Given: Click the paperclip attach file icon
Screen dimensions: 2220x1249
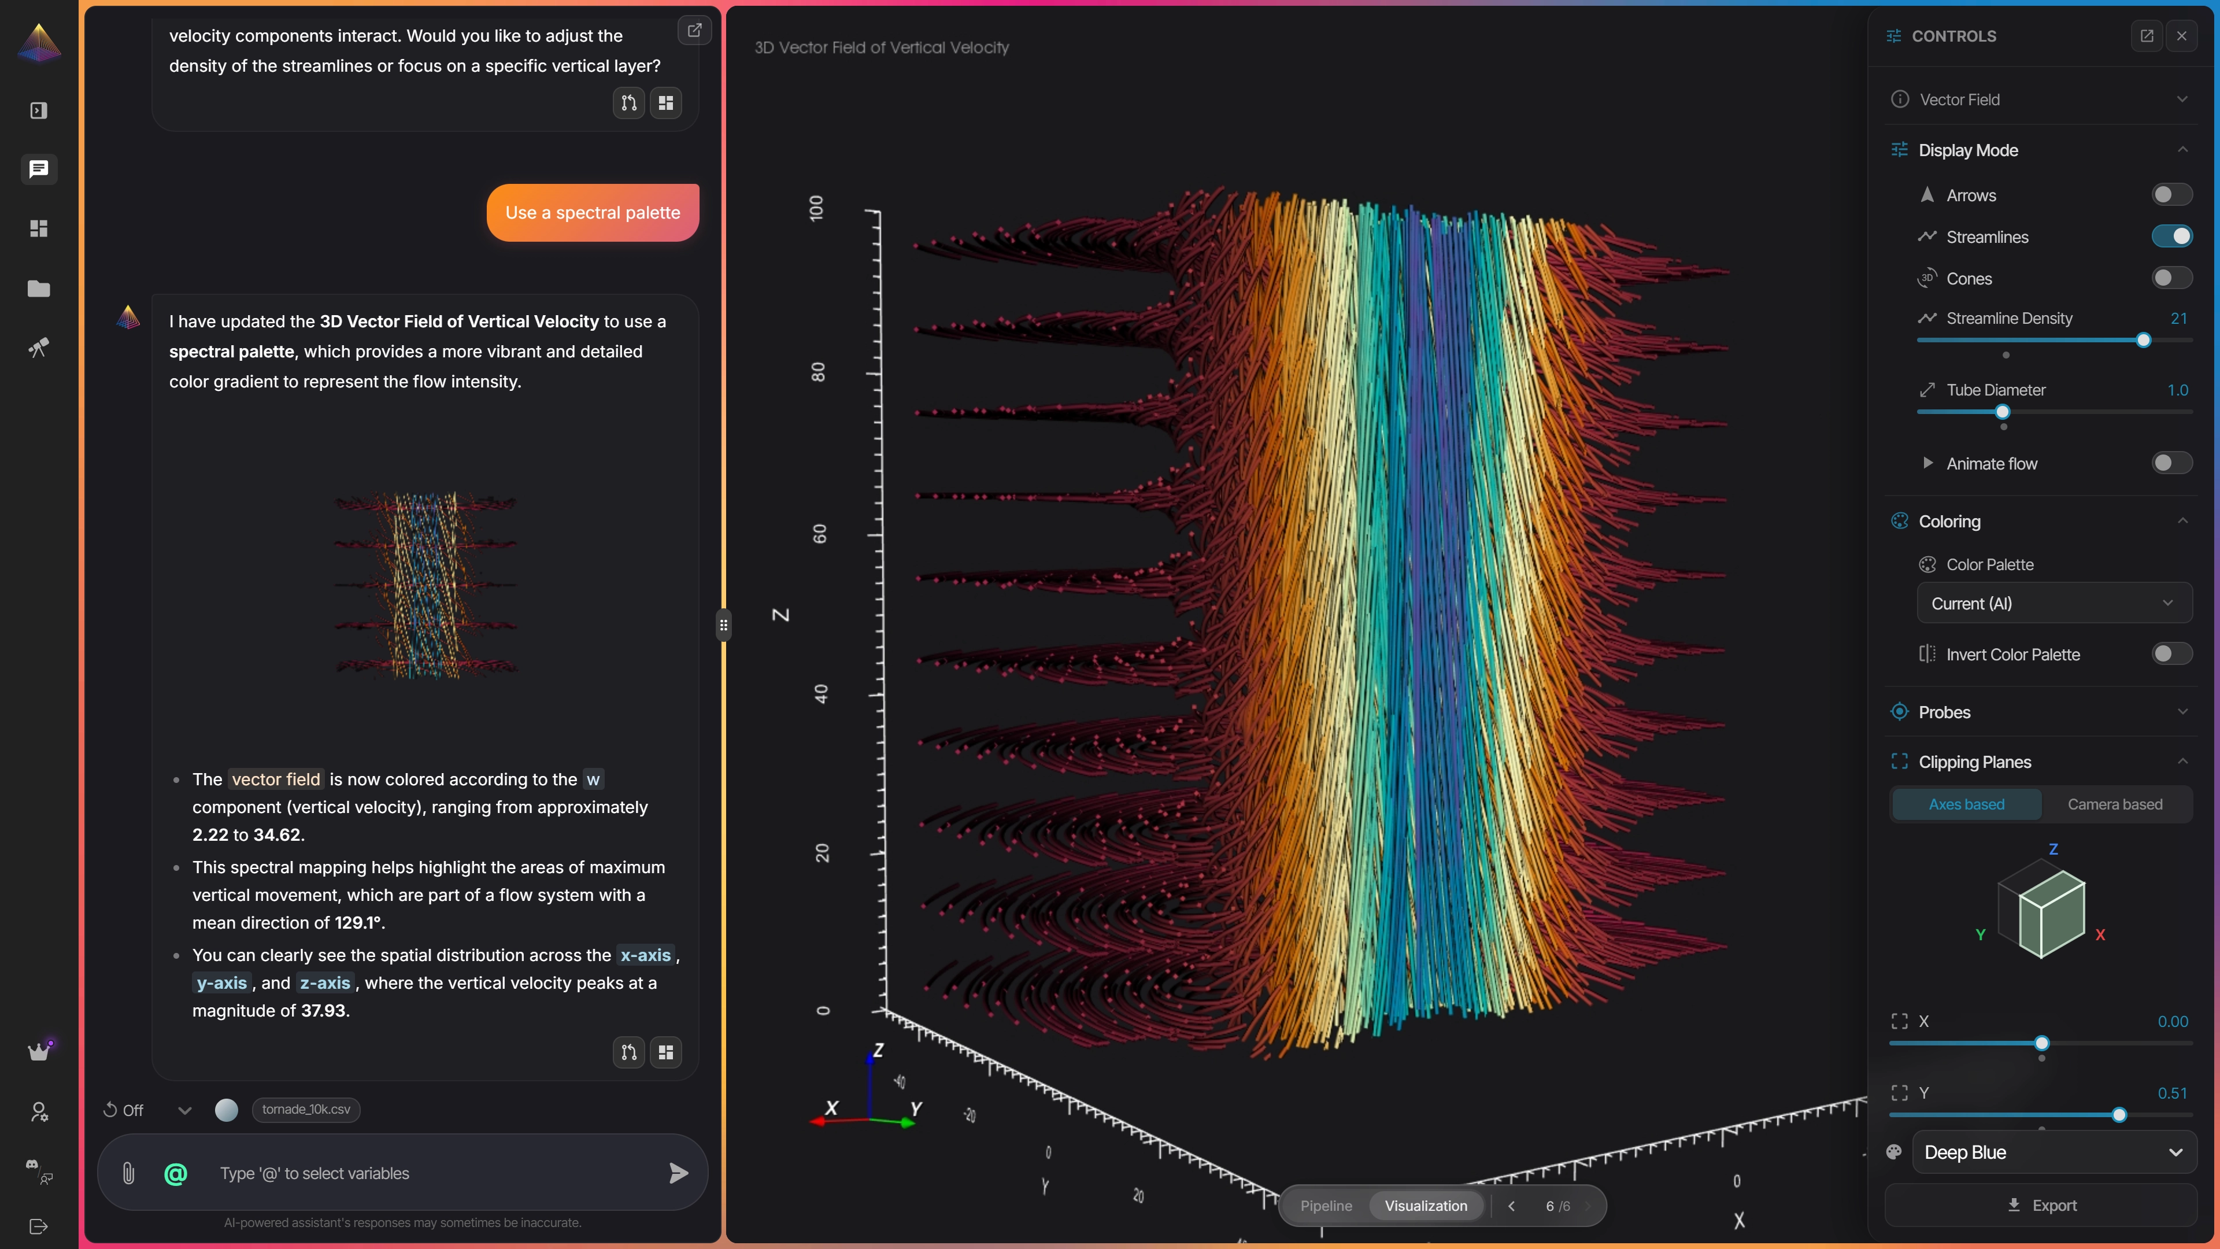Looking at the screenshot, I should pyautogui.click(x=128, y=1173).
